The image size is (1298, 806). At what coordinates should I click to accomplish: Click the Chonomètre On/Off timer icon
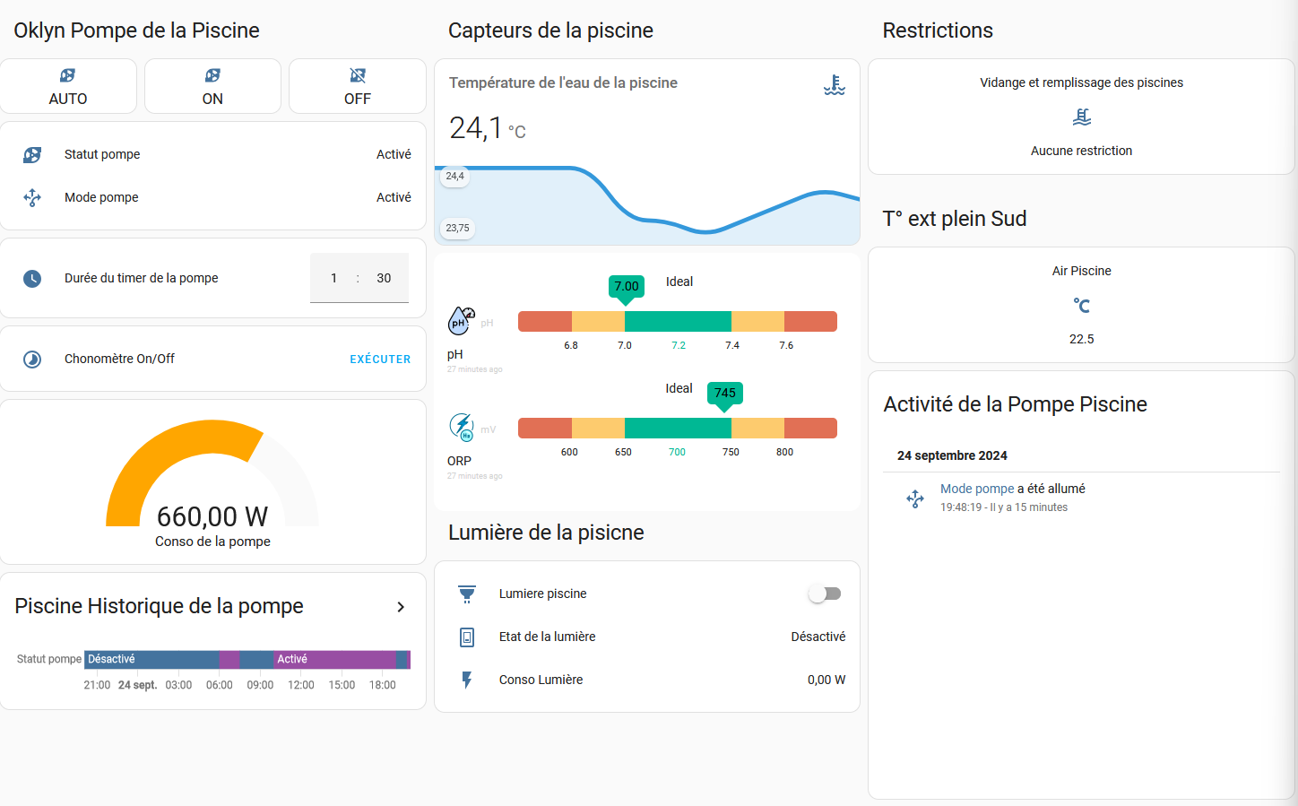coord(32,359)
